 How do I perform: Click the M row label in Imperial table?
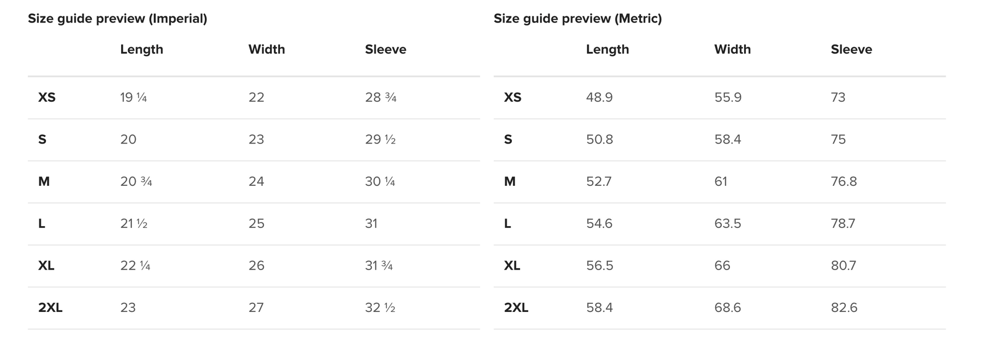point(44,182)
